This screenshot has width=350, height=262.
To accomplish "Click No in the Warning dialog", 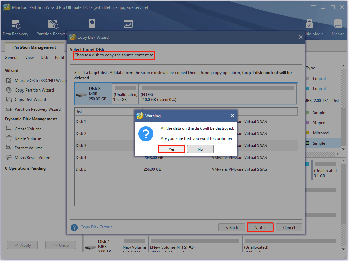I will [x=201, y=149].
